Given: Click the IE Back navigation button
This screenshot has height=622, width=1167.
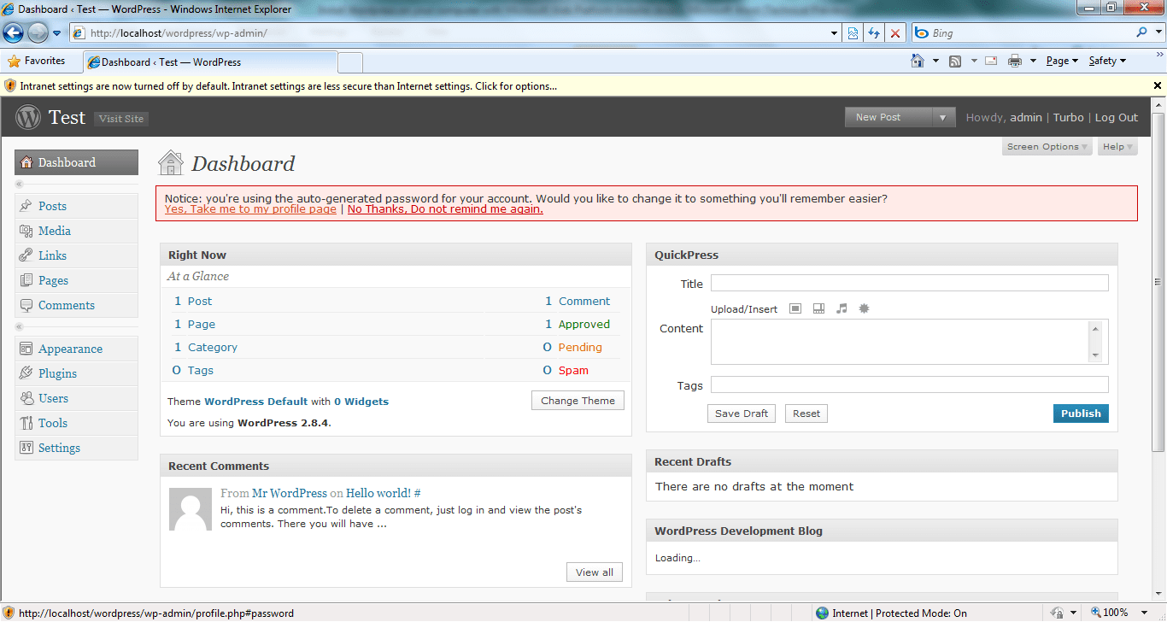Looking at the screenshot, I should [x=13, y=32].
